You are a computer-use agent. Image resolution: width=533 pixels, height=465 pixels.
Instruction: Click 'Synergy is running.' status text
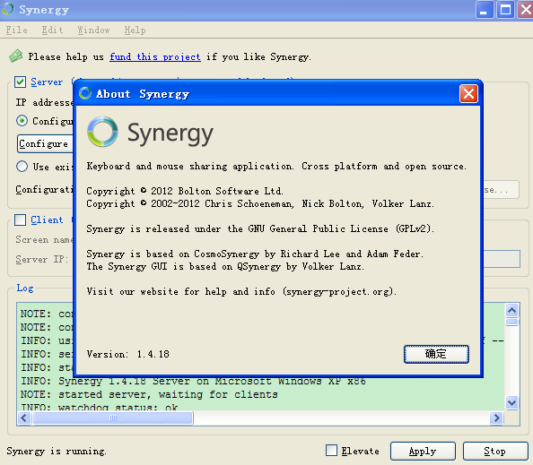pyautogui.click(x=57, y=451)
